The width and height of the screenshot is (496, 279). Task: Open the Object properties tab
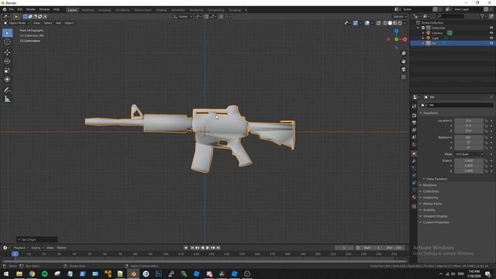pyautogui.click(x=414, y=154)
